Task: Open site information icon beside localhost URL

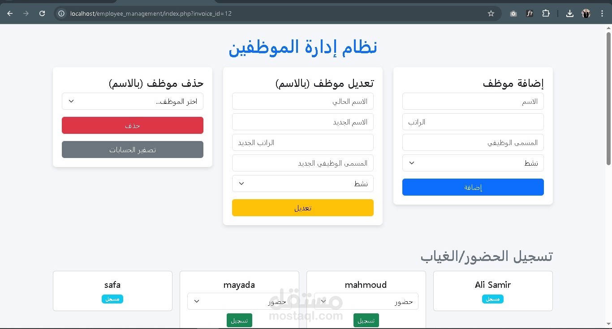Action: coord(62,13)
